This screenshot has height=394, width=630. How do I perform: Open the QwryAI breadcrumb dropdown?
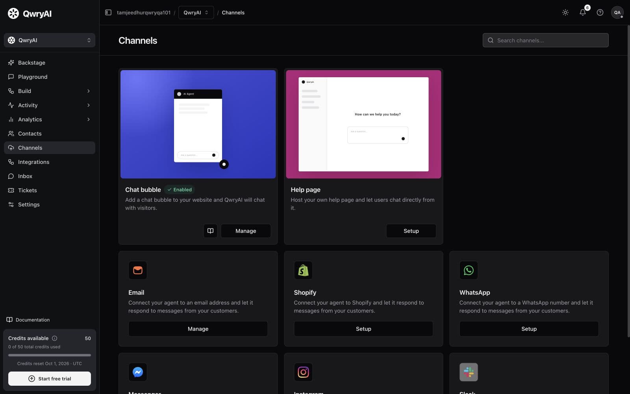click(x=196, y=13)
